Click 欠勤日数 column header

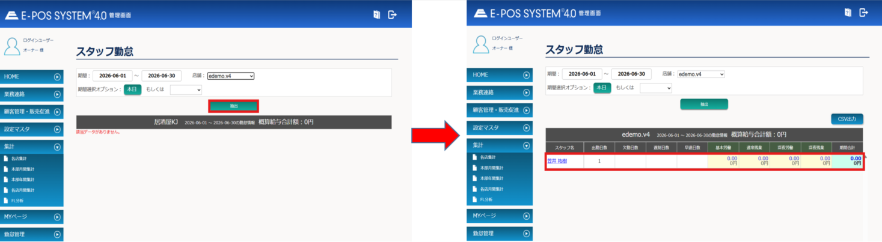pyautogui.click(x=630, y=147)
